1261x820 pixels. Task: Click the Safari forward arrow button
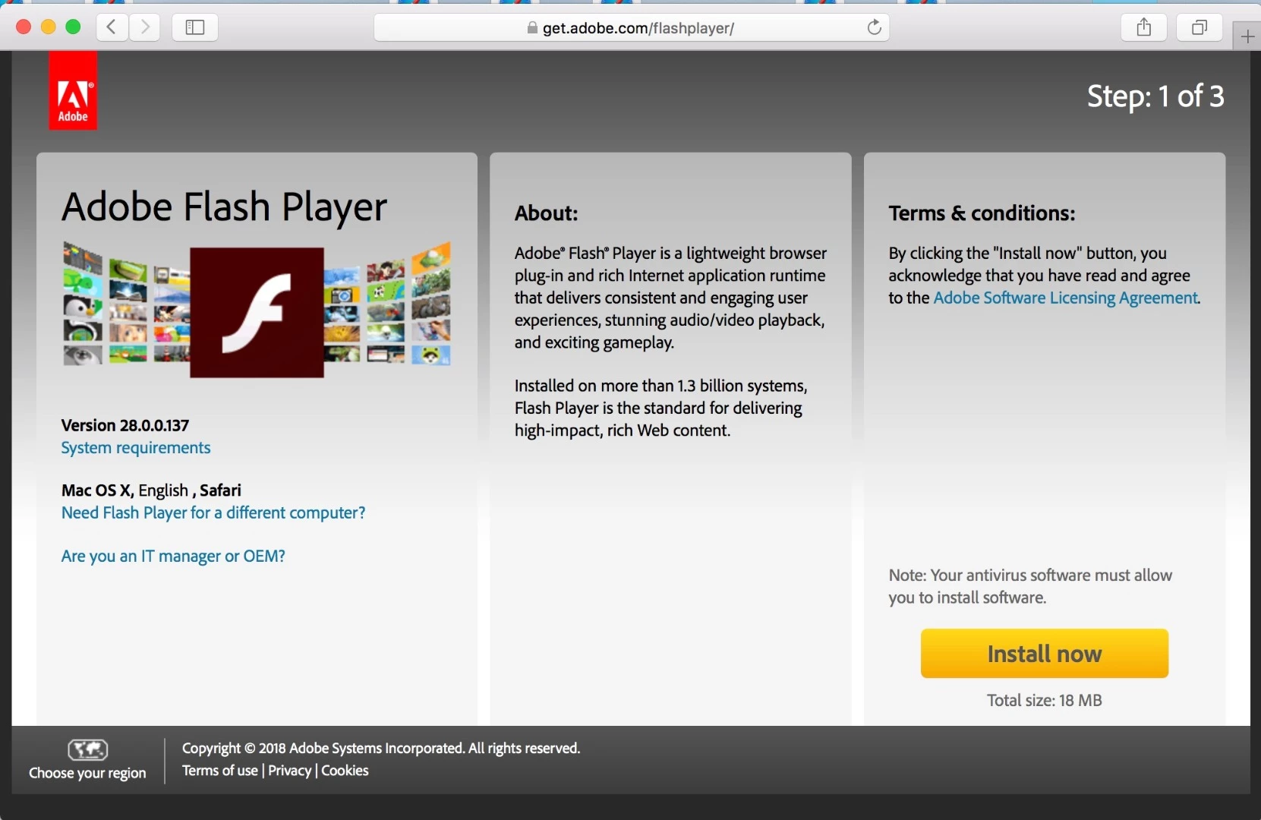pyautogui.click(x=144, y=27)
